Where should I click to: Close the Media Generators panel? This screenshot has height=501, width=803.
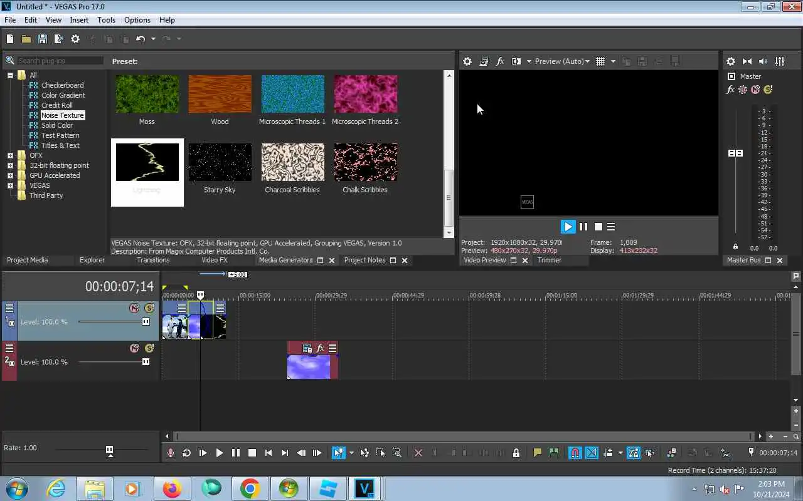point(332,261)
